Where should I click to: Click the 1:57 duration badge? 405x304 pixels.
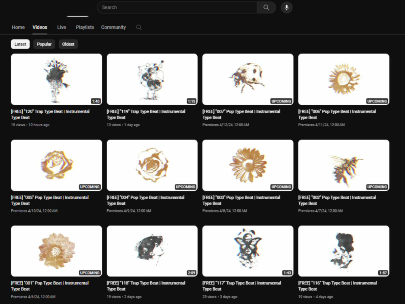pos(383,273)
